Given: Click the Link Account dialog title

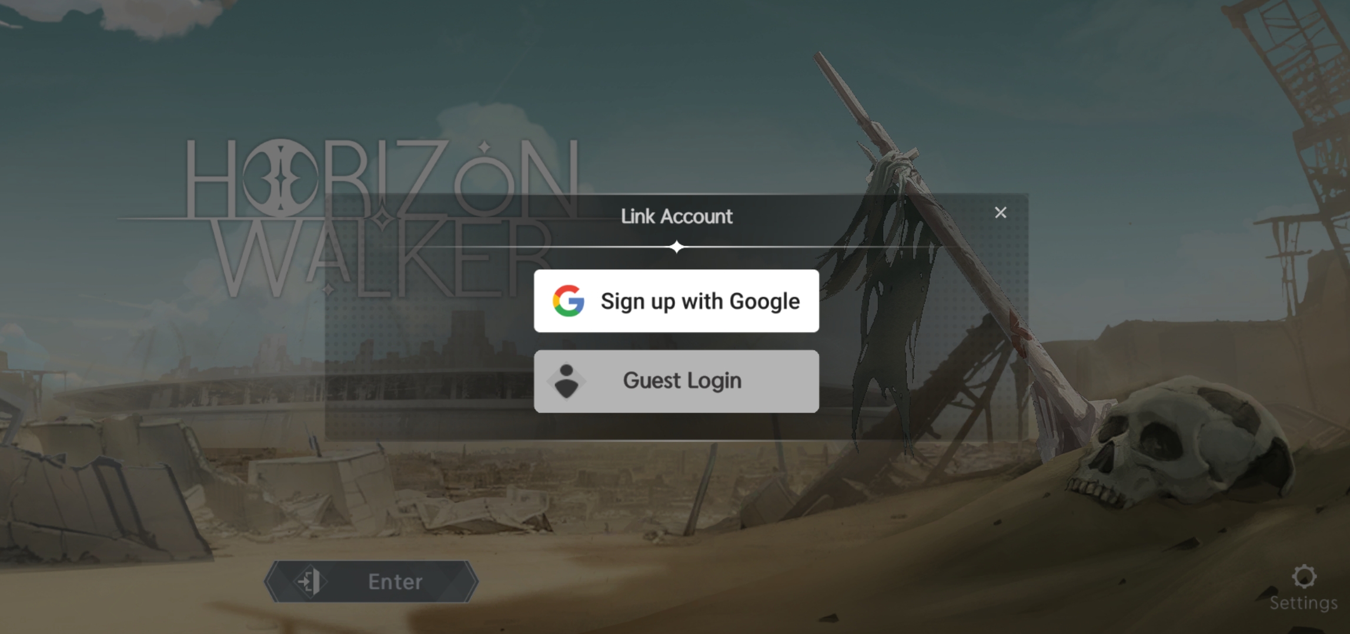Looking at the screenshot, I should (676, 216).
